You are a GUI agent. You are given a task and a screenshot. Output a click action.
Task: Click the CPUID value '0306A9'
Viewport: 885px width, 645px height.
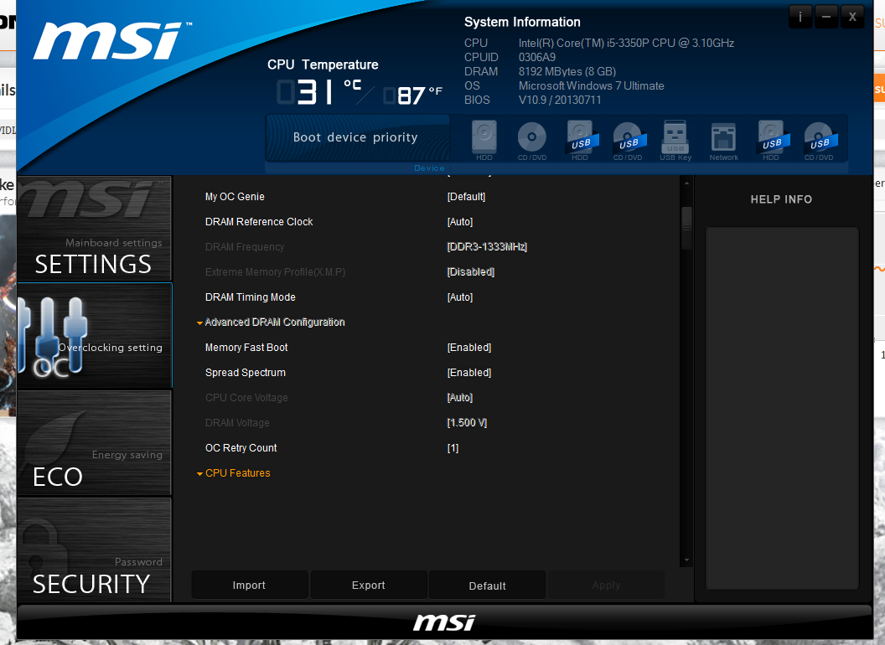coord(536,57)
